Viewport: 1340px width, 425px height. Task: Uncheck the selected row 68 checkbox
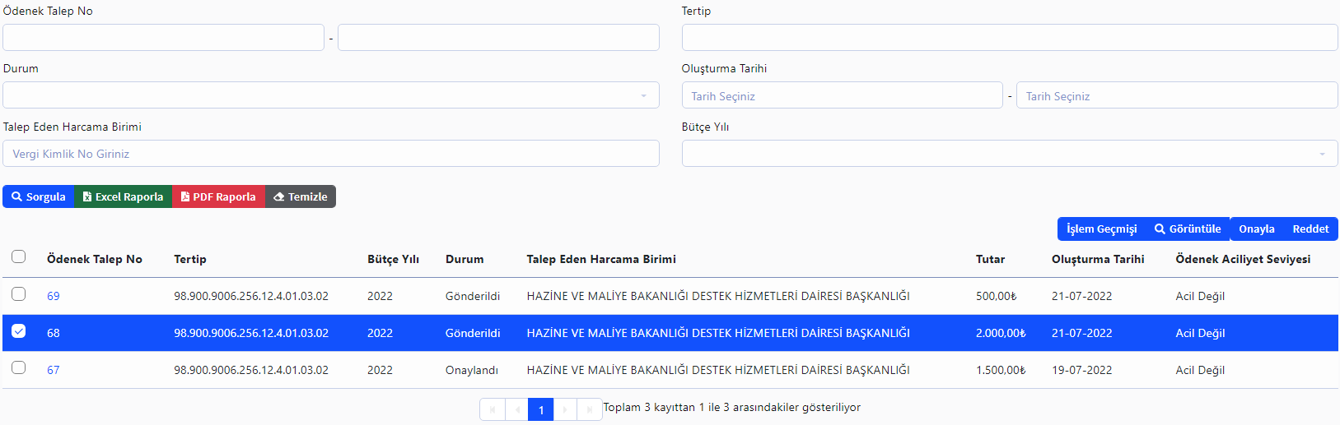tap(18, 331)
